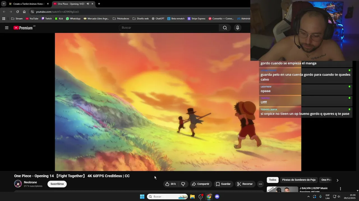Open the YouTube bookmark
Image resolution: width=359 pixels, height=201 pixels.
(32, 19)
